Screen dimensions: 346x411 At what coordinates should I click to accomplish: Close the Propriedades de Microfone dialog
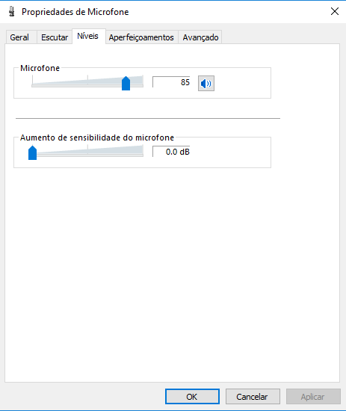[x=335, y=11]
